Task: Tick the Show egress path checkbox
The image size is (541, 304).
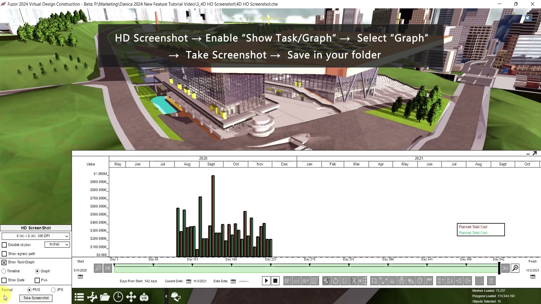Action: 4,254
